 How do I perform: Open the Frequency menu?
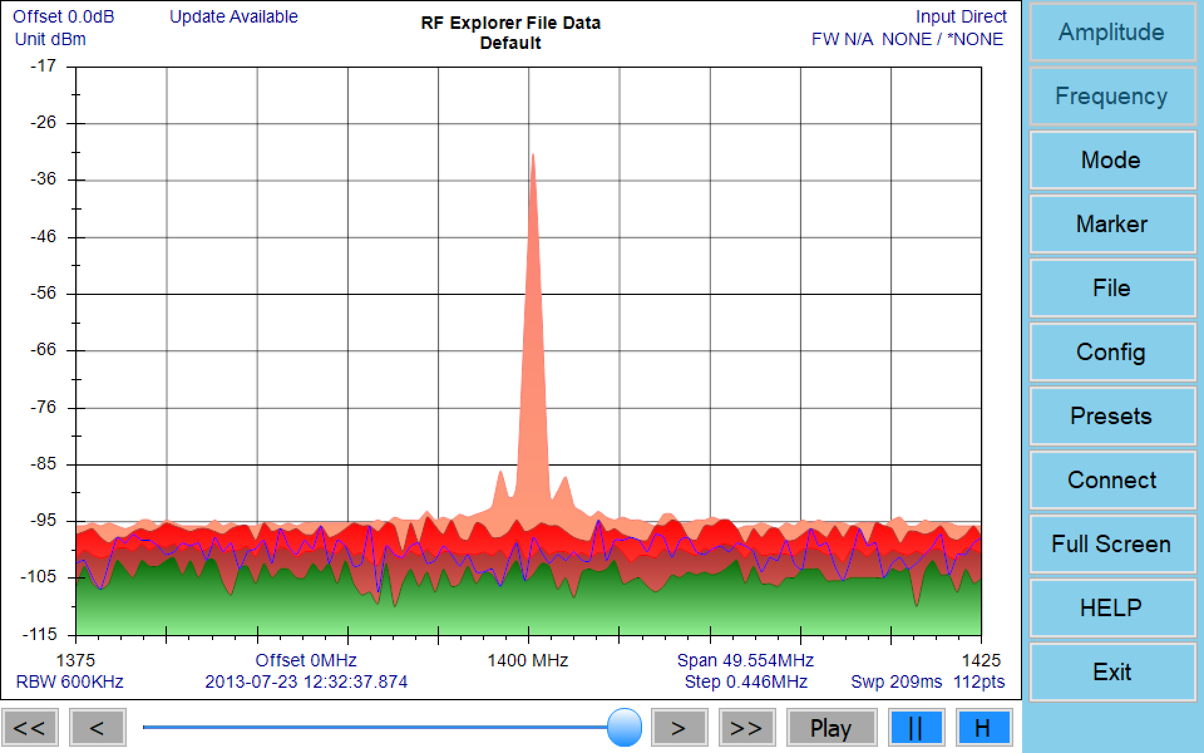click(x=1112, y=96)
